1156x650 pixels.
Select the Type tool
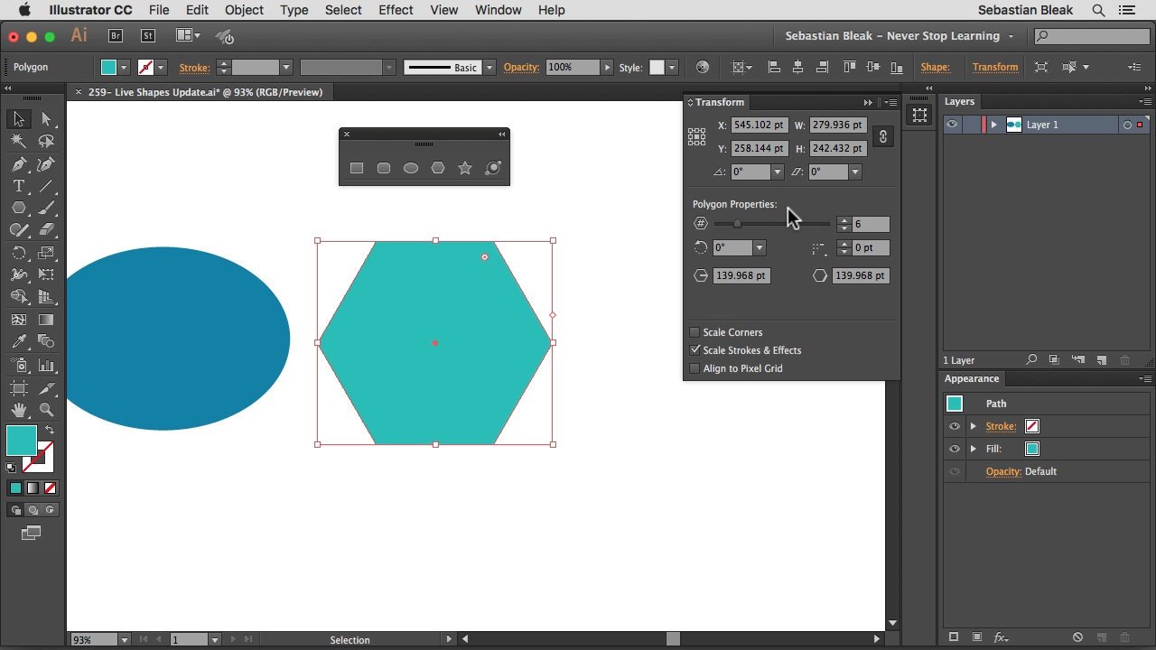click(19, 186)
